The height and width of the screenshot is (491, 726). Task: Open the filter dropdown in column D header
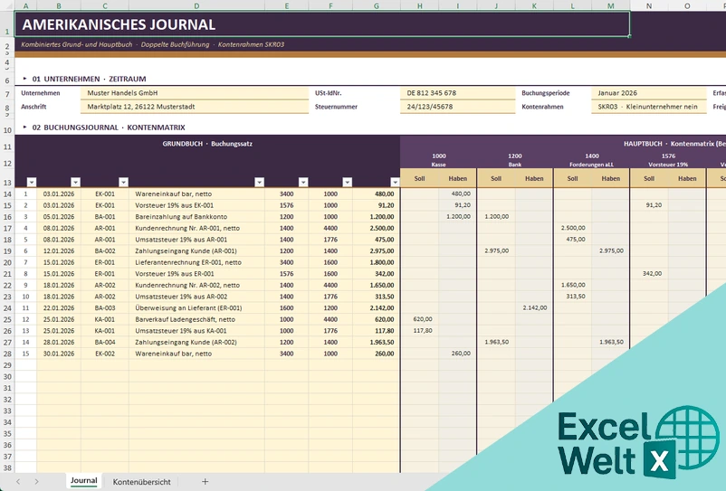[259, 182]
